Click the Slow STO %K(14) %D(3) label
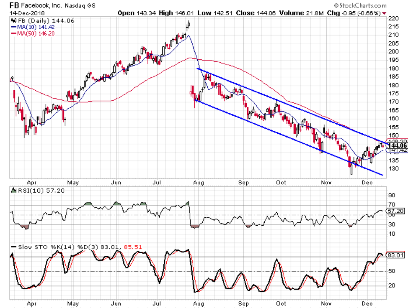Screen dimensions: 408x308 pyautogui.click(x=59, y=247)
